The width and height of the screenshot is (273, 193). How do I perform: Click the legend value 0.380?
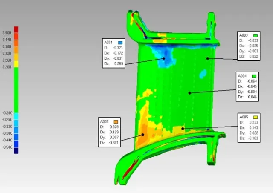tap(7, 46)
